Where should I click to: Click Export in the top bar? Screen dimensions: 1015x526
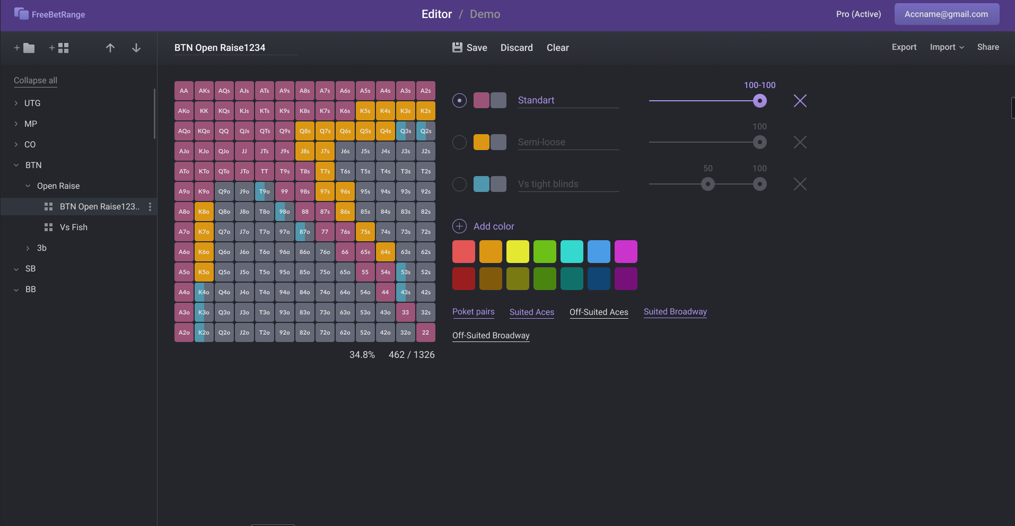coord(904,47)
